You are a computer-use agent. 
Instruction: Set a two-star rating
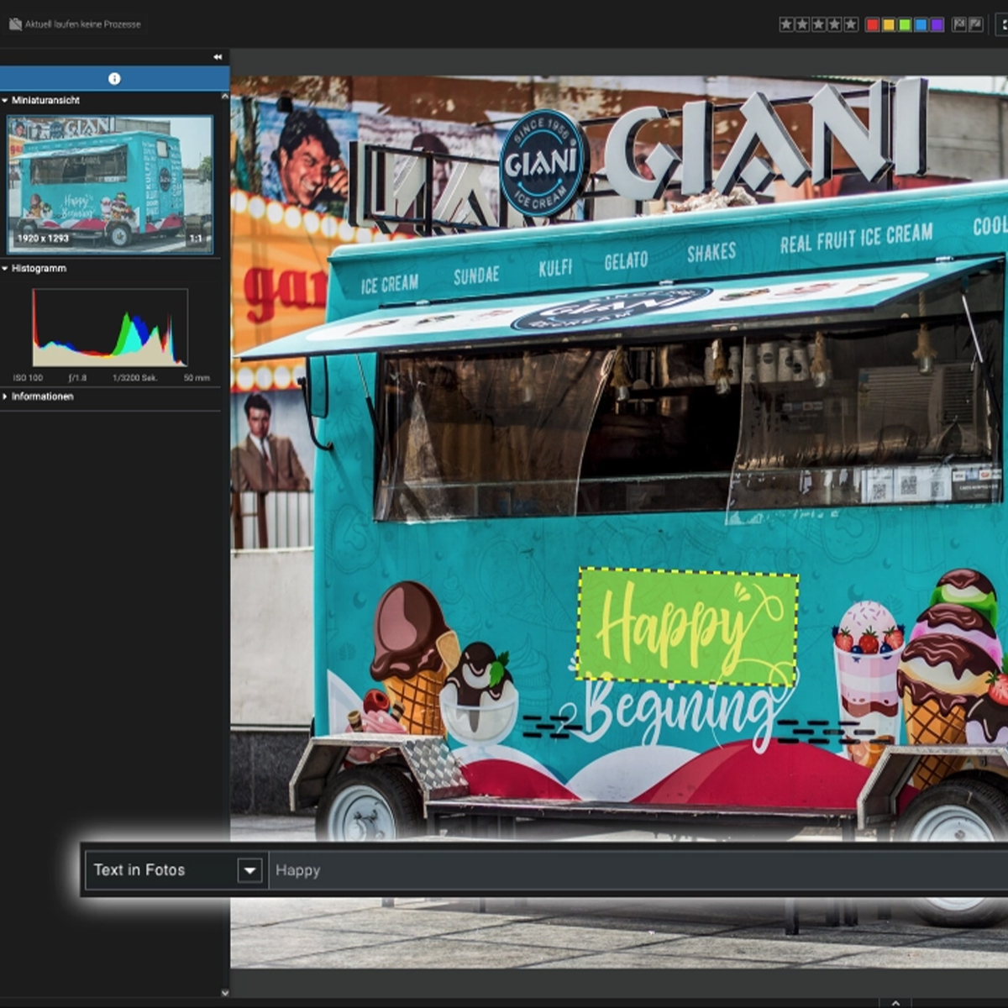(x=802, y=24)
